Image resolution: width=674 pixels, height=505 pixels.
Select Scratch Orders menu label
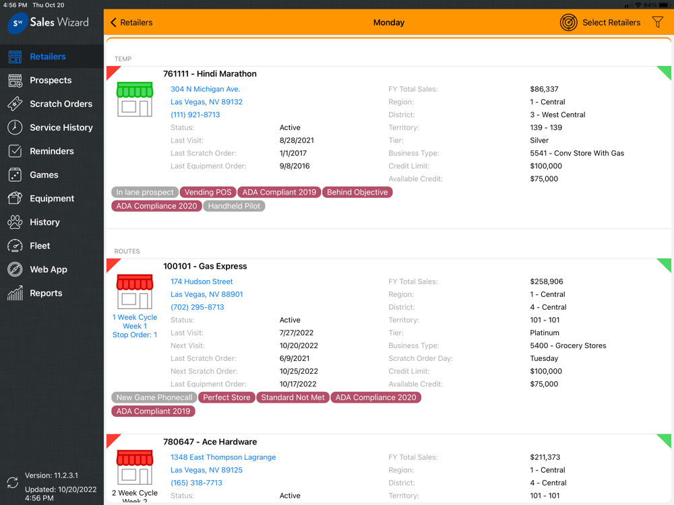tap(61, 104)
